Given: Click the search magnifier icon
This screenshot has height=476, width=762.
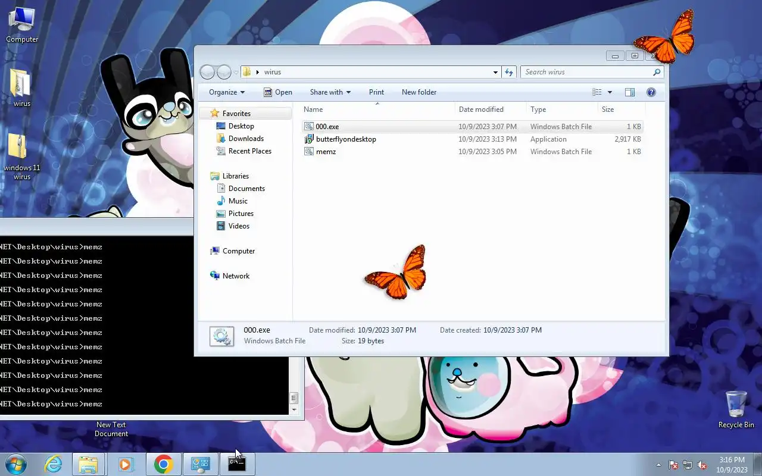Looking at the screenshot, I should click(657, 72).
